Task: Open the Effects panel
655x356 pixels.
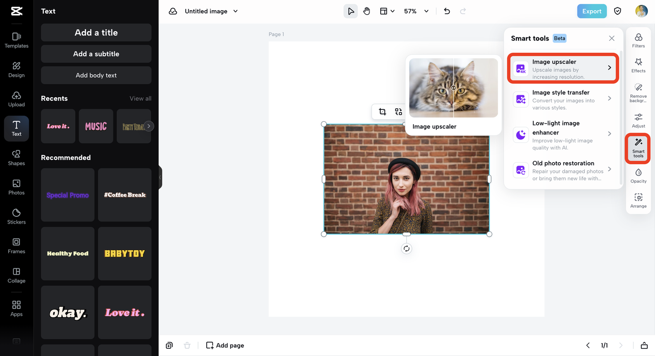Action: 638,65
